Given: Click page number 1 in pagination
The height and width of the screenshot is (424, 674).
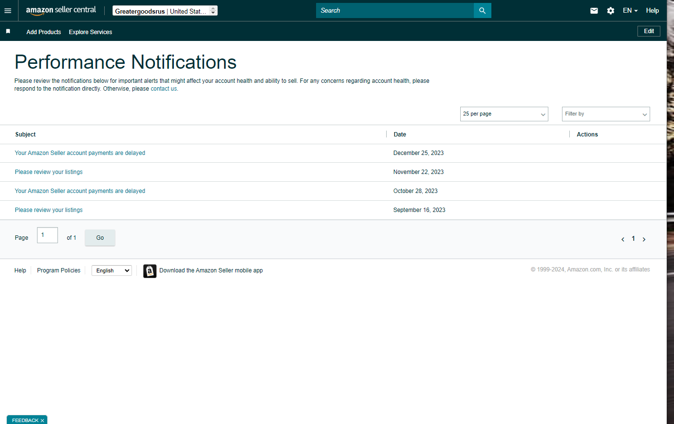Looking at the screenshot, I should 633,239.
